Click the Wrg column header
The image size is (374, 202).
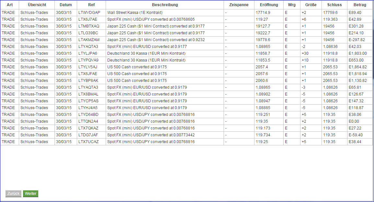(x=292, y=5)
